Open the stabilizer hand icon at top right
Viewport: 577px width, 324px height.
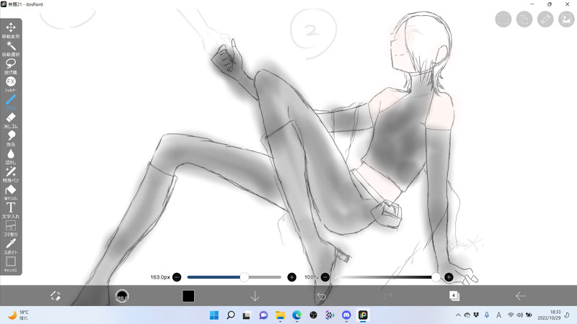click(524, 19)
